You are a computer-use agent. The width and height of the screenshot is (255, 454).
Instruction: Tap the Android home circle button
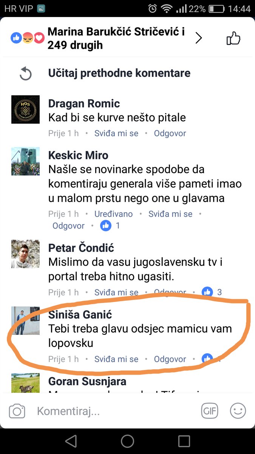coord(127,441)
